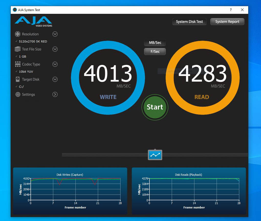The width and height of the screenshot is (261, 221).
Task: Open the System Report tab
Action: [x=227, y=22]
